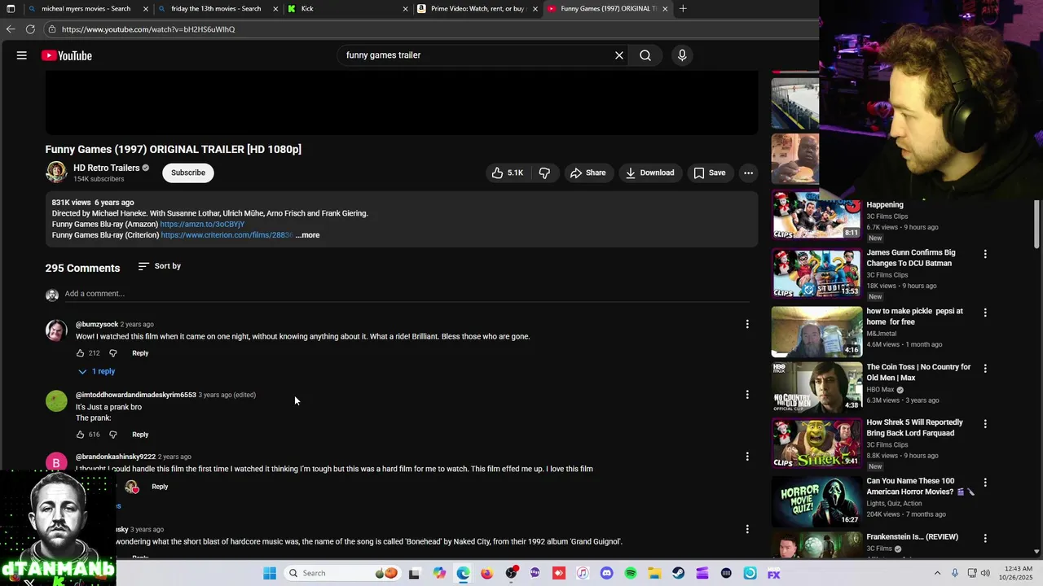Open menu for pickle pepsi video
Image resolution: width=1043 pixels, height=586 pixels.
(985, 313)
